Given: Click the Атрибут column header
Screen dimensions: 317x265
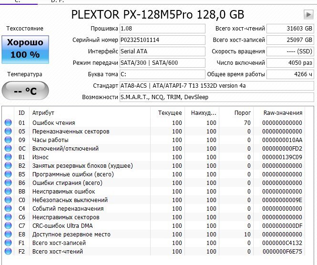Looking at the screenshot, I should pos(90,113).
